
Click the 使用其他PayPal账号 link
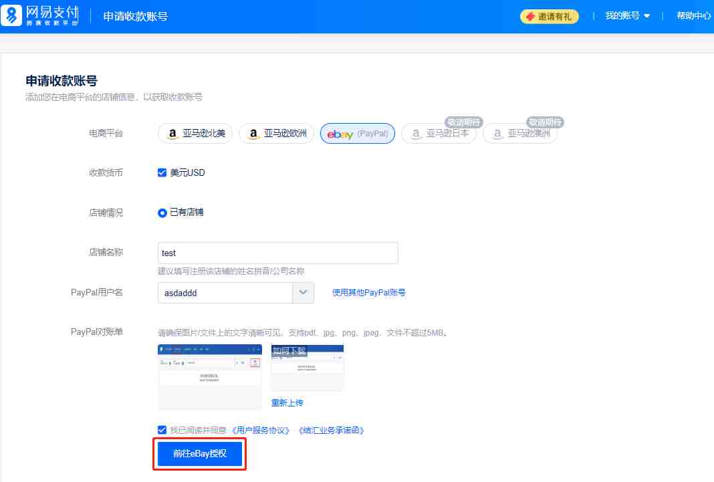[369, 293]
